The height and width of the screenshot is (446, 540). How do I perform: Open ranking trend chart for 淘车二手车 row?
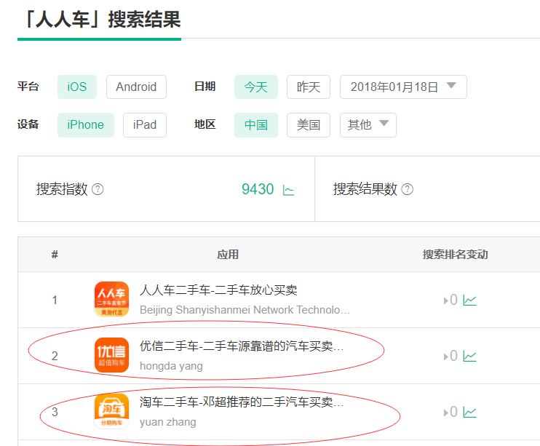(469, 413)
